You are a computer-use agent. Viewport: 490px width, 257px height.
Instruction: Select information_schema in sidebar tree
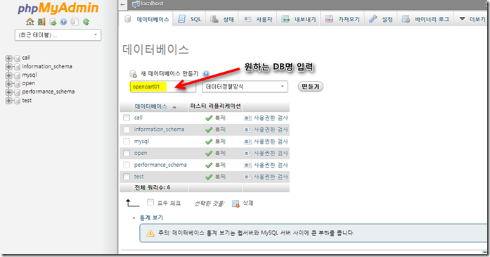[47, 66]
